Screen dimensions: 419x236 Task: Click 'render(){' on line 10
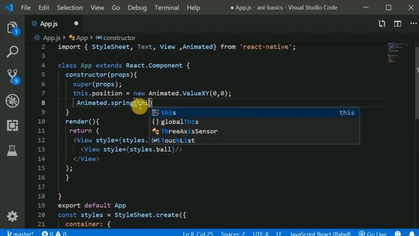pyautogui.click(x=82, y=122)
